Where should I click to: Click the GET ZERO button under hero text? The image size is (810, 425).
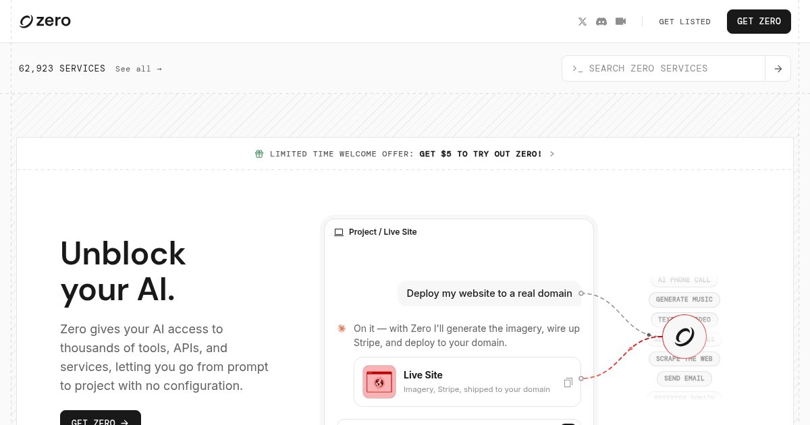pos(101,418)
